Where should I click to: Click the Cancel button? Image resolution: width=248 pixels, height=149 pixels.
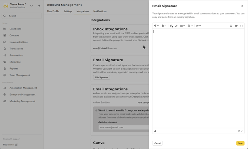(157, 143)
